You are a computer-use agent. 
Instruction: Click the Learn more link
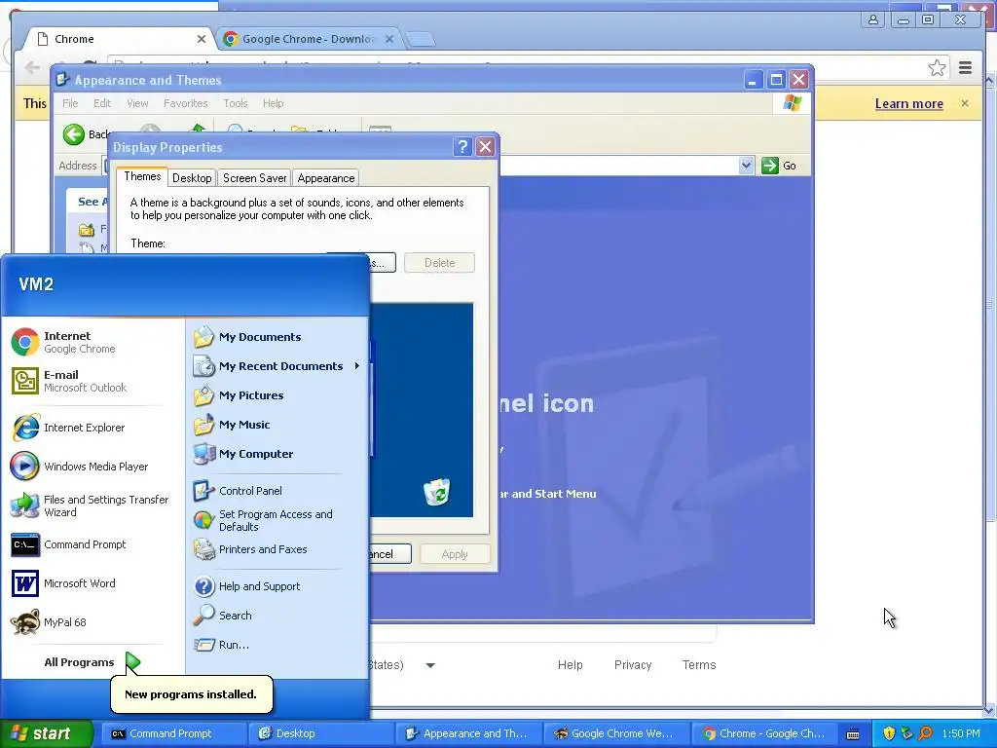click(x=908, y=103)
